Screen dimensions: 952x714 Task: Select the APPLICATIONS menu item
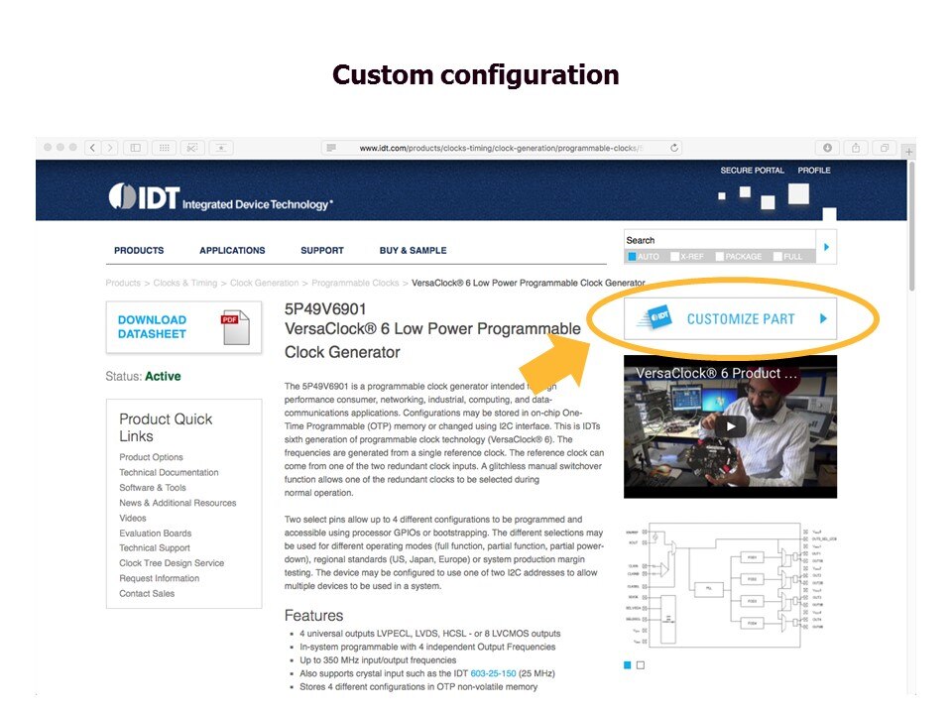(x=232, y=250)
